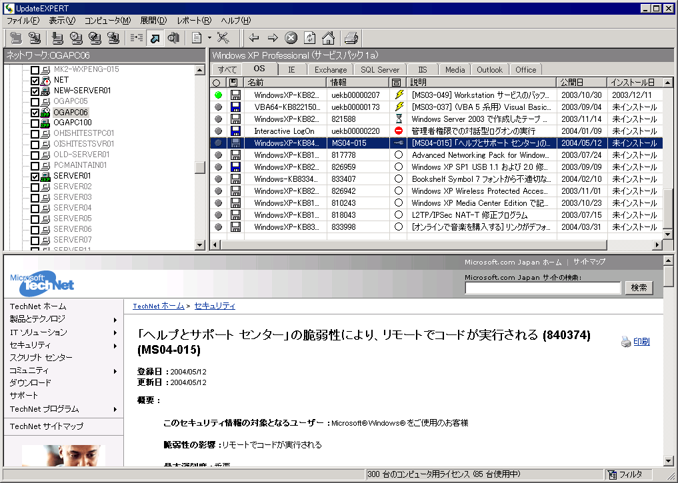Open the dropdown arrow beside the document icon

(209, 38)
